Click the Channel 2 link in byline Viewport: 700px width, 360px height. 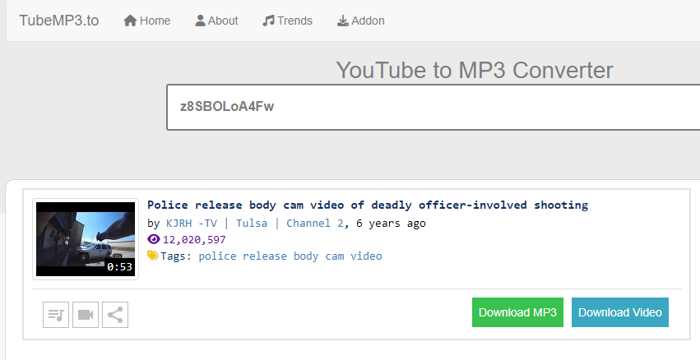(316, 223)
